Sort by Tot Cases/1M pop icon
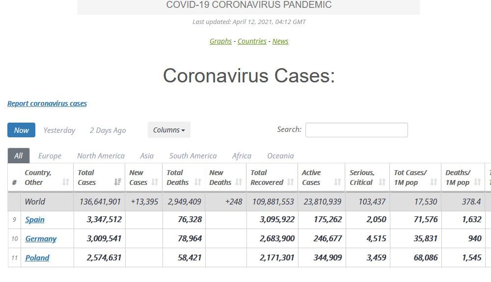Screen dimensions: 491x282 point(434,182)
